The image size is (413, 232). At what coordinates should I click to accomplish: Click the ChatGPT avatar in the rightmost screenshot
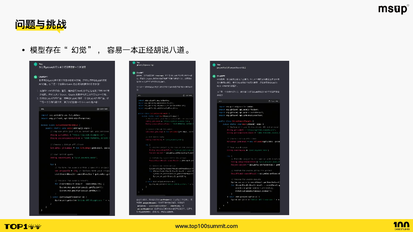click(213, 76)
